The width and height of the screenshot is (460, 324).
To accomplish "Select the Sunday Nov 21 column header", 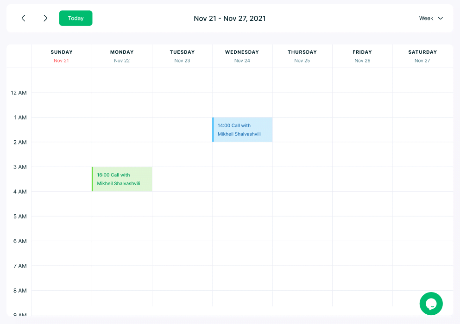I will 62,56.
